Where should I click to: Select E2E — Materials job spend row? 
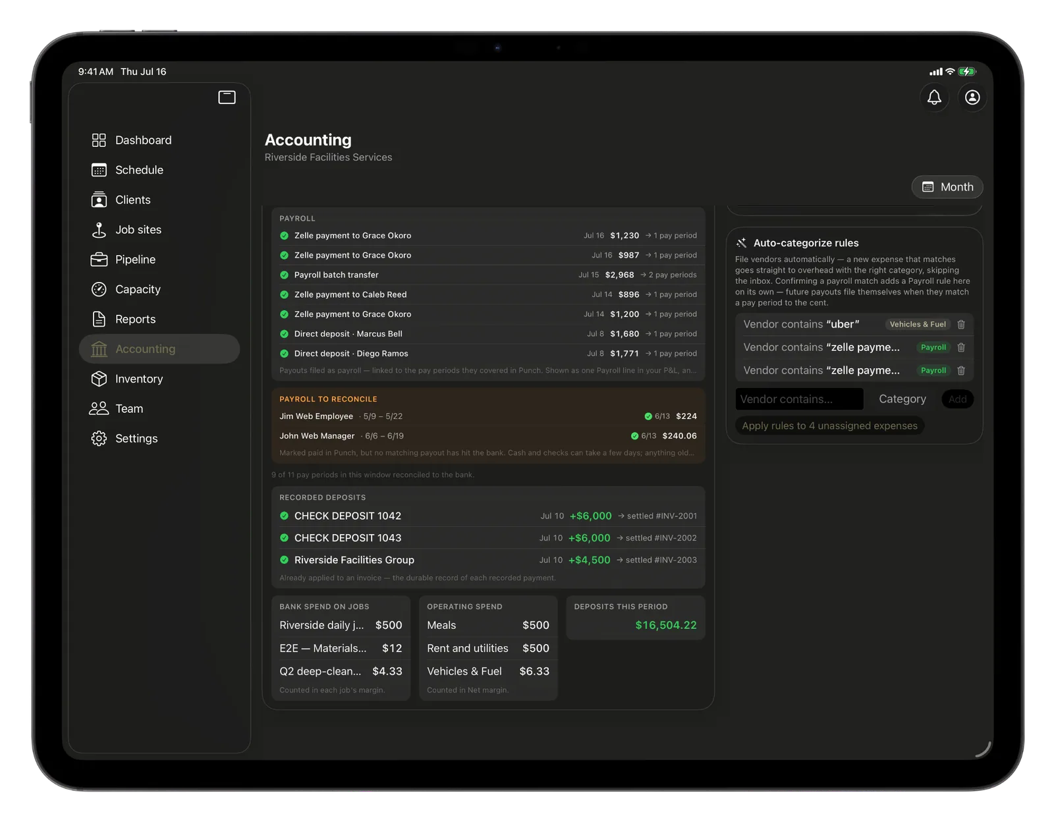coord(341,649)
